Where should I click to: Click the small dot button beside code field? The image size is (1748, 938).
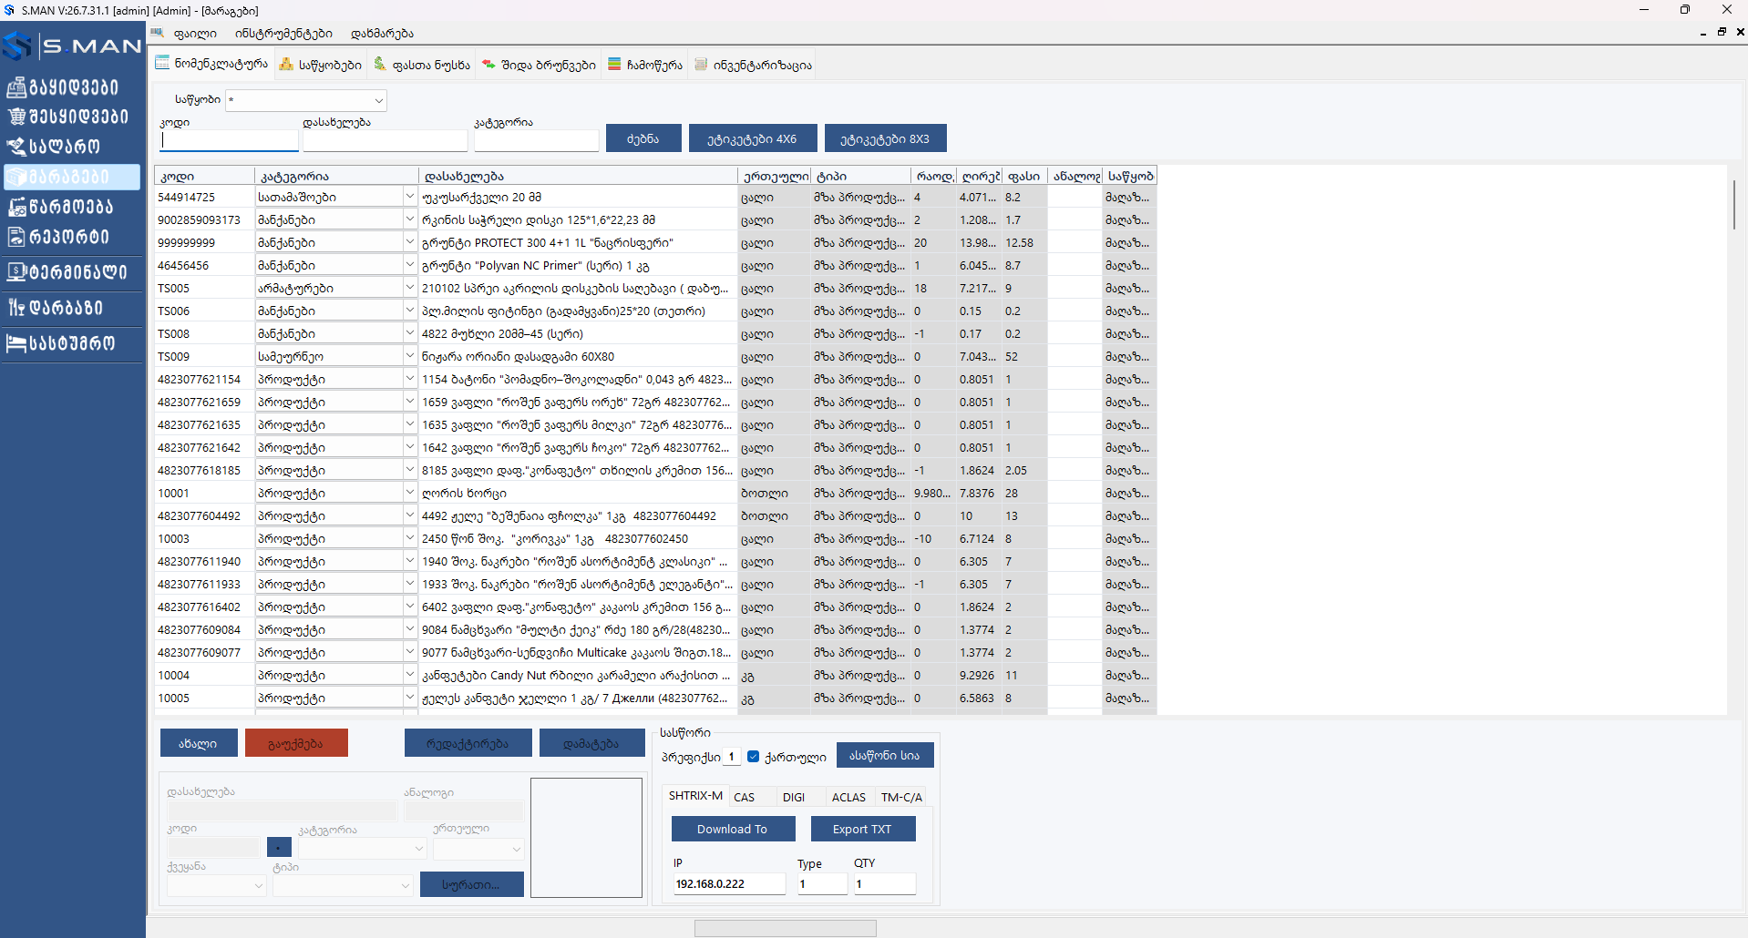point(279,847)
